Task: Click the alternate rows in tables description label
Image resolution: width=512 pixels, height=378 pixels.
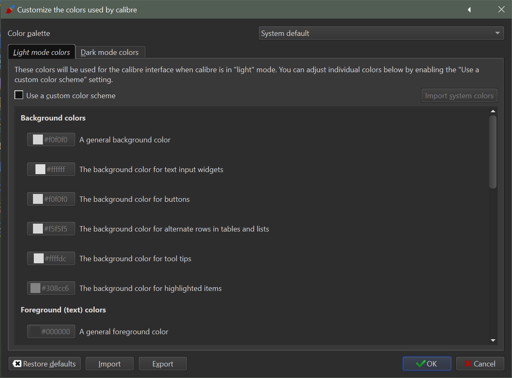Action: [174, 229]
